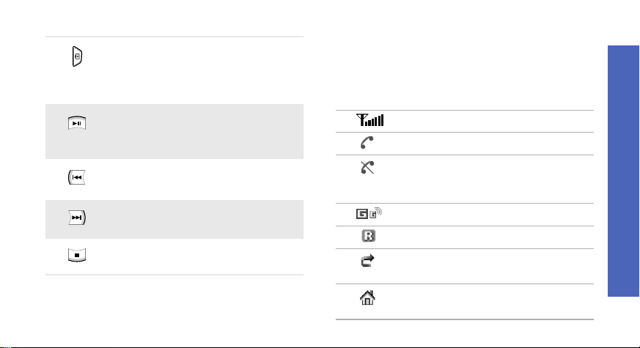Select the boxed R roaming icon

pos(368,236)
